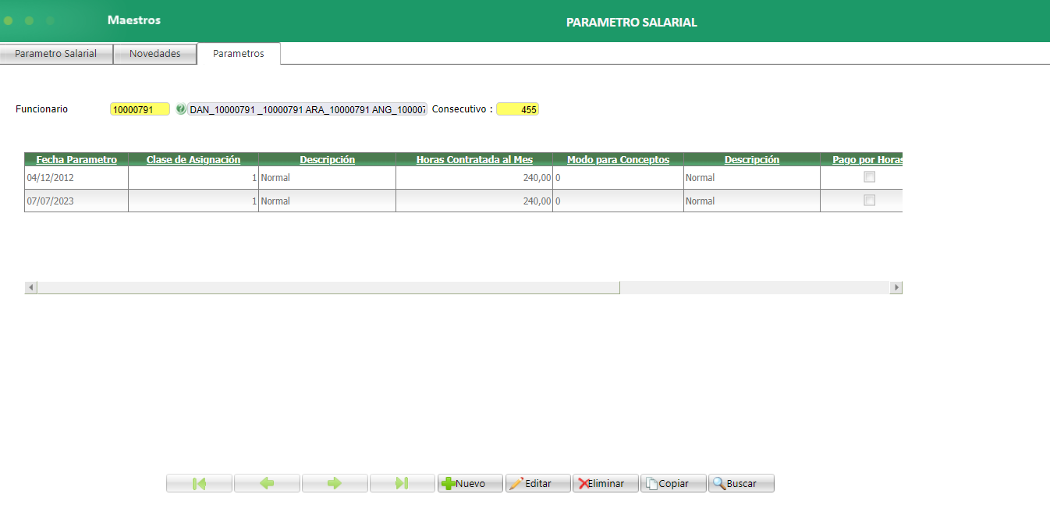1050x512 pixels.
Task: Switch to Novedades tab
Action: click(x=155, y=54)
